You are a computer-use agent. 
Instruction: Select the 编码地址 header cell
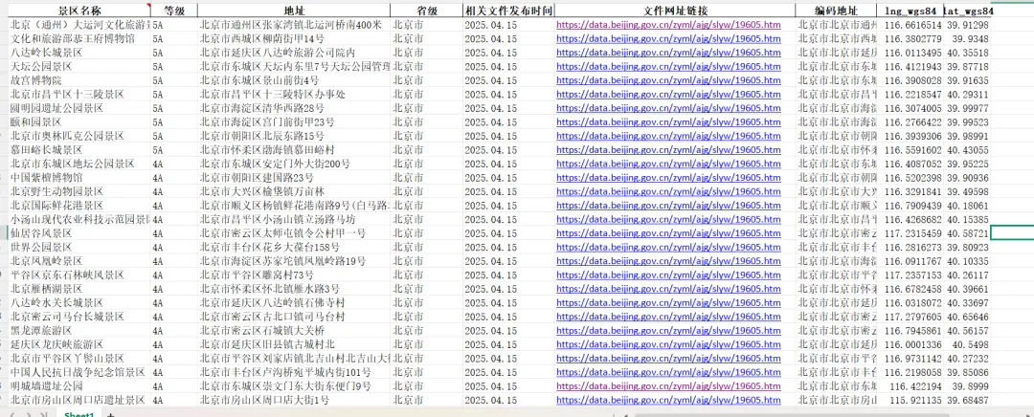tap(837, 11)
